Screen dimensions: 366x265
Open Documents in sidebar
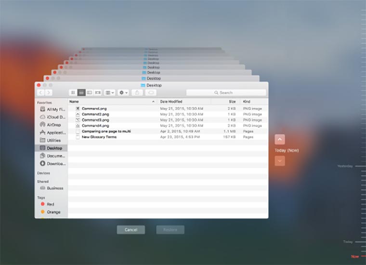[53, 156]
